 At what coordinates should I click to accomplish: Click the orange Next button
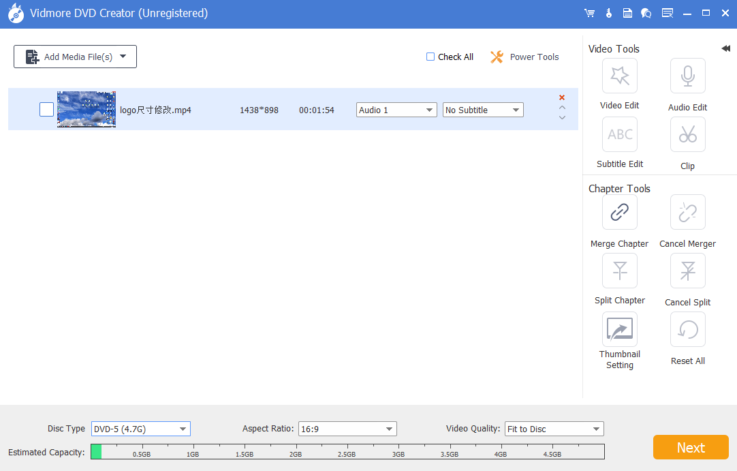(x=691, y=447)
